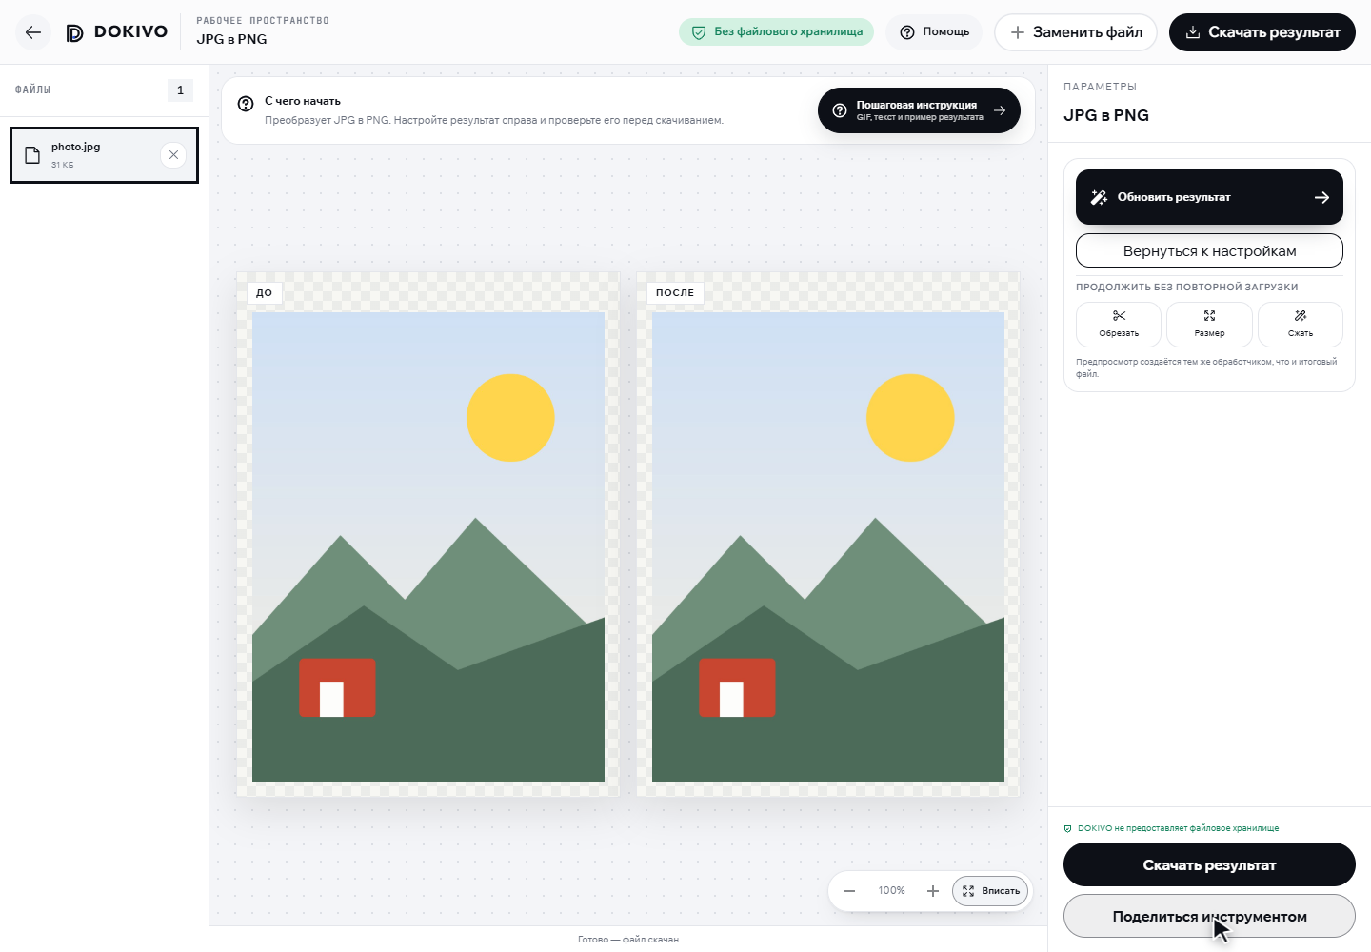This screenshot has width=1371, height=952.
Task: Open the Помощь help button
Action: pos(935,32)
